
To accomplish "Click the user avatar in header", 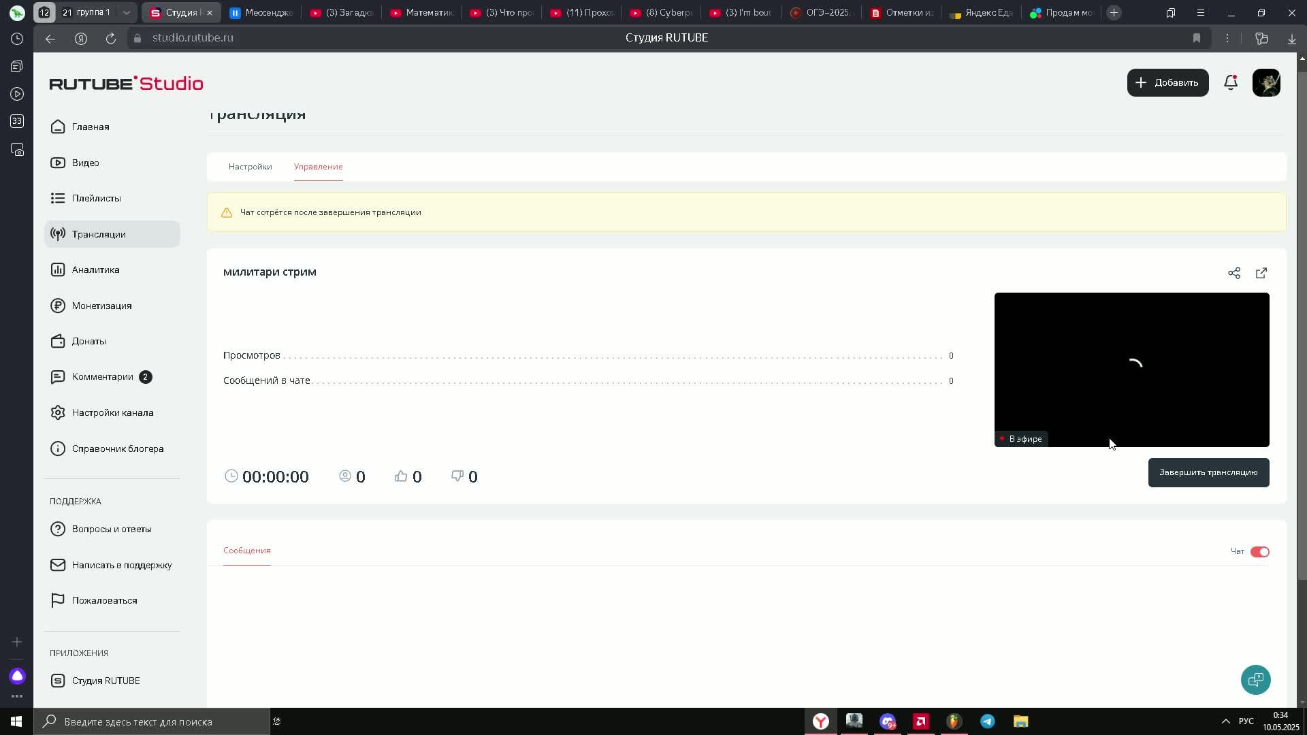I will pyautogui.click(x=1266, y=83).
